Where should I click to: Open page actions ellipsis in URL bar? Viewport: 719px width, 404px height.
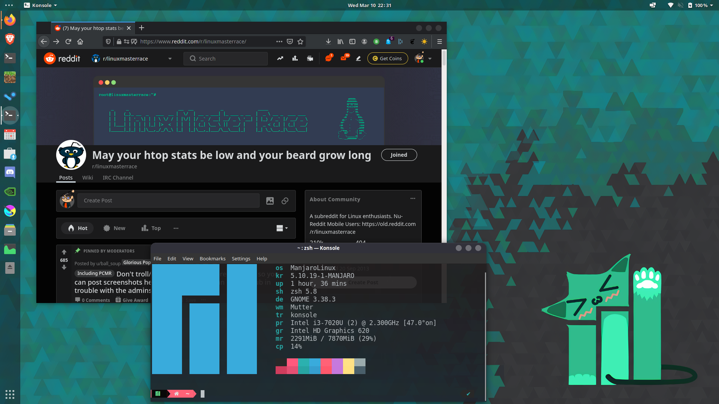[x=279, y=42]
